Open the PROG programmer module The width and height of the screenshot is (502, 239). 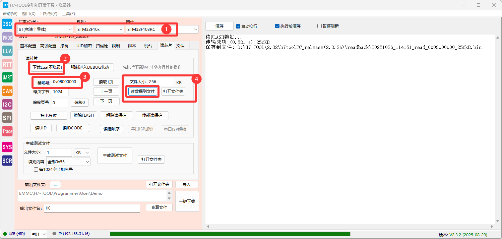[x=7, y=38]
